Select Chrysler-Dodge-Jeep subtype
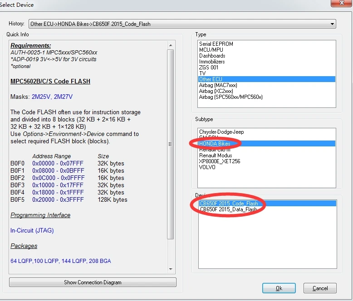The image size is (353, 301). click(266, 132)
